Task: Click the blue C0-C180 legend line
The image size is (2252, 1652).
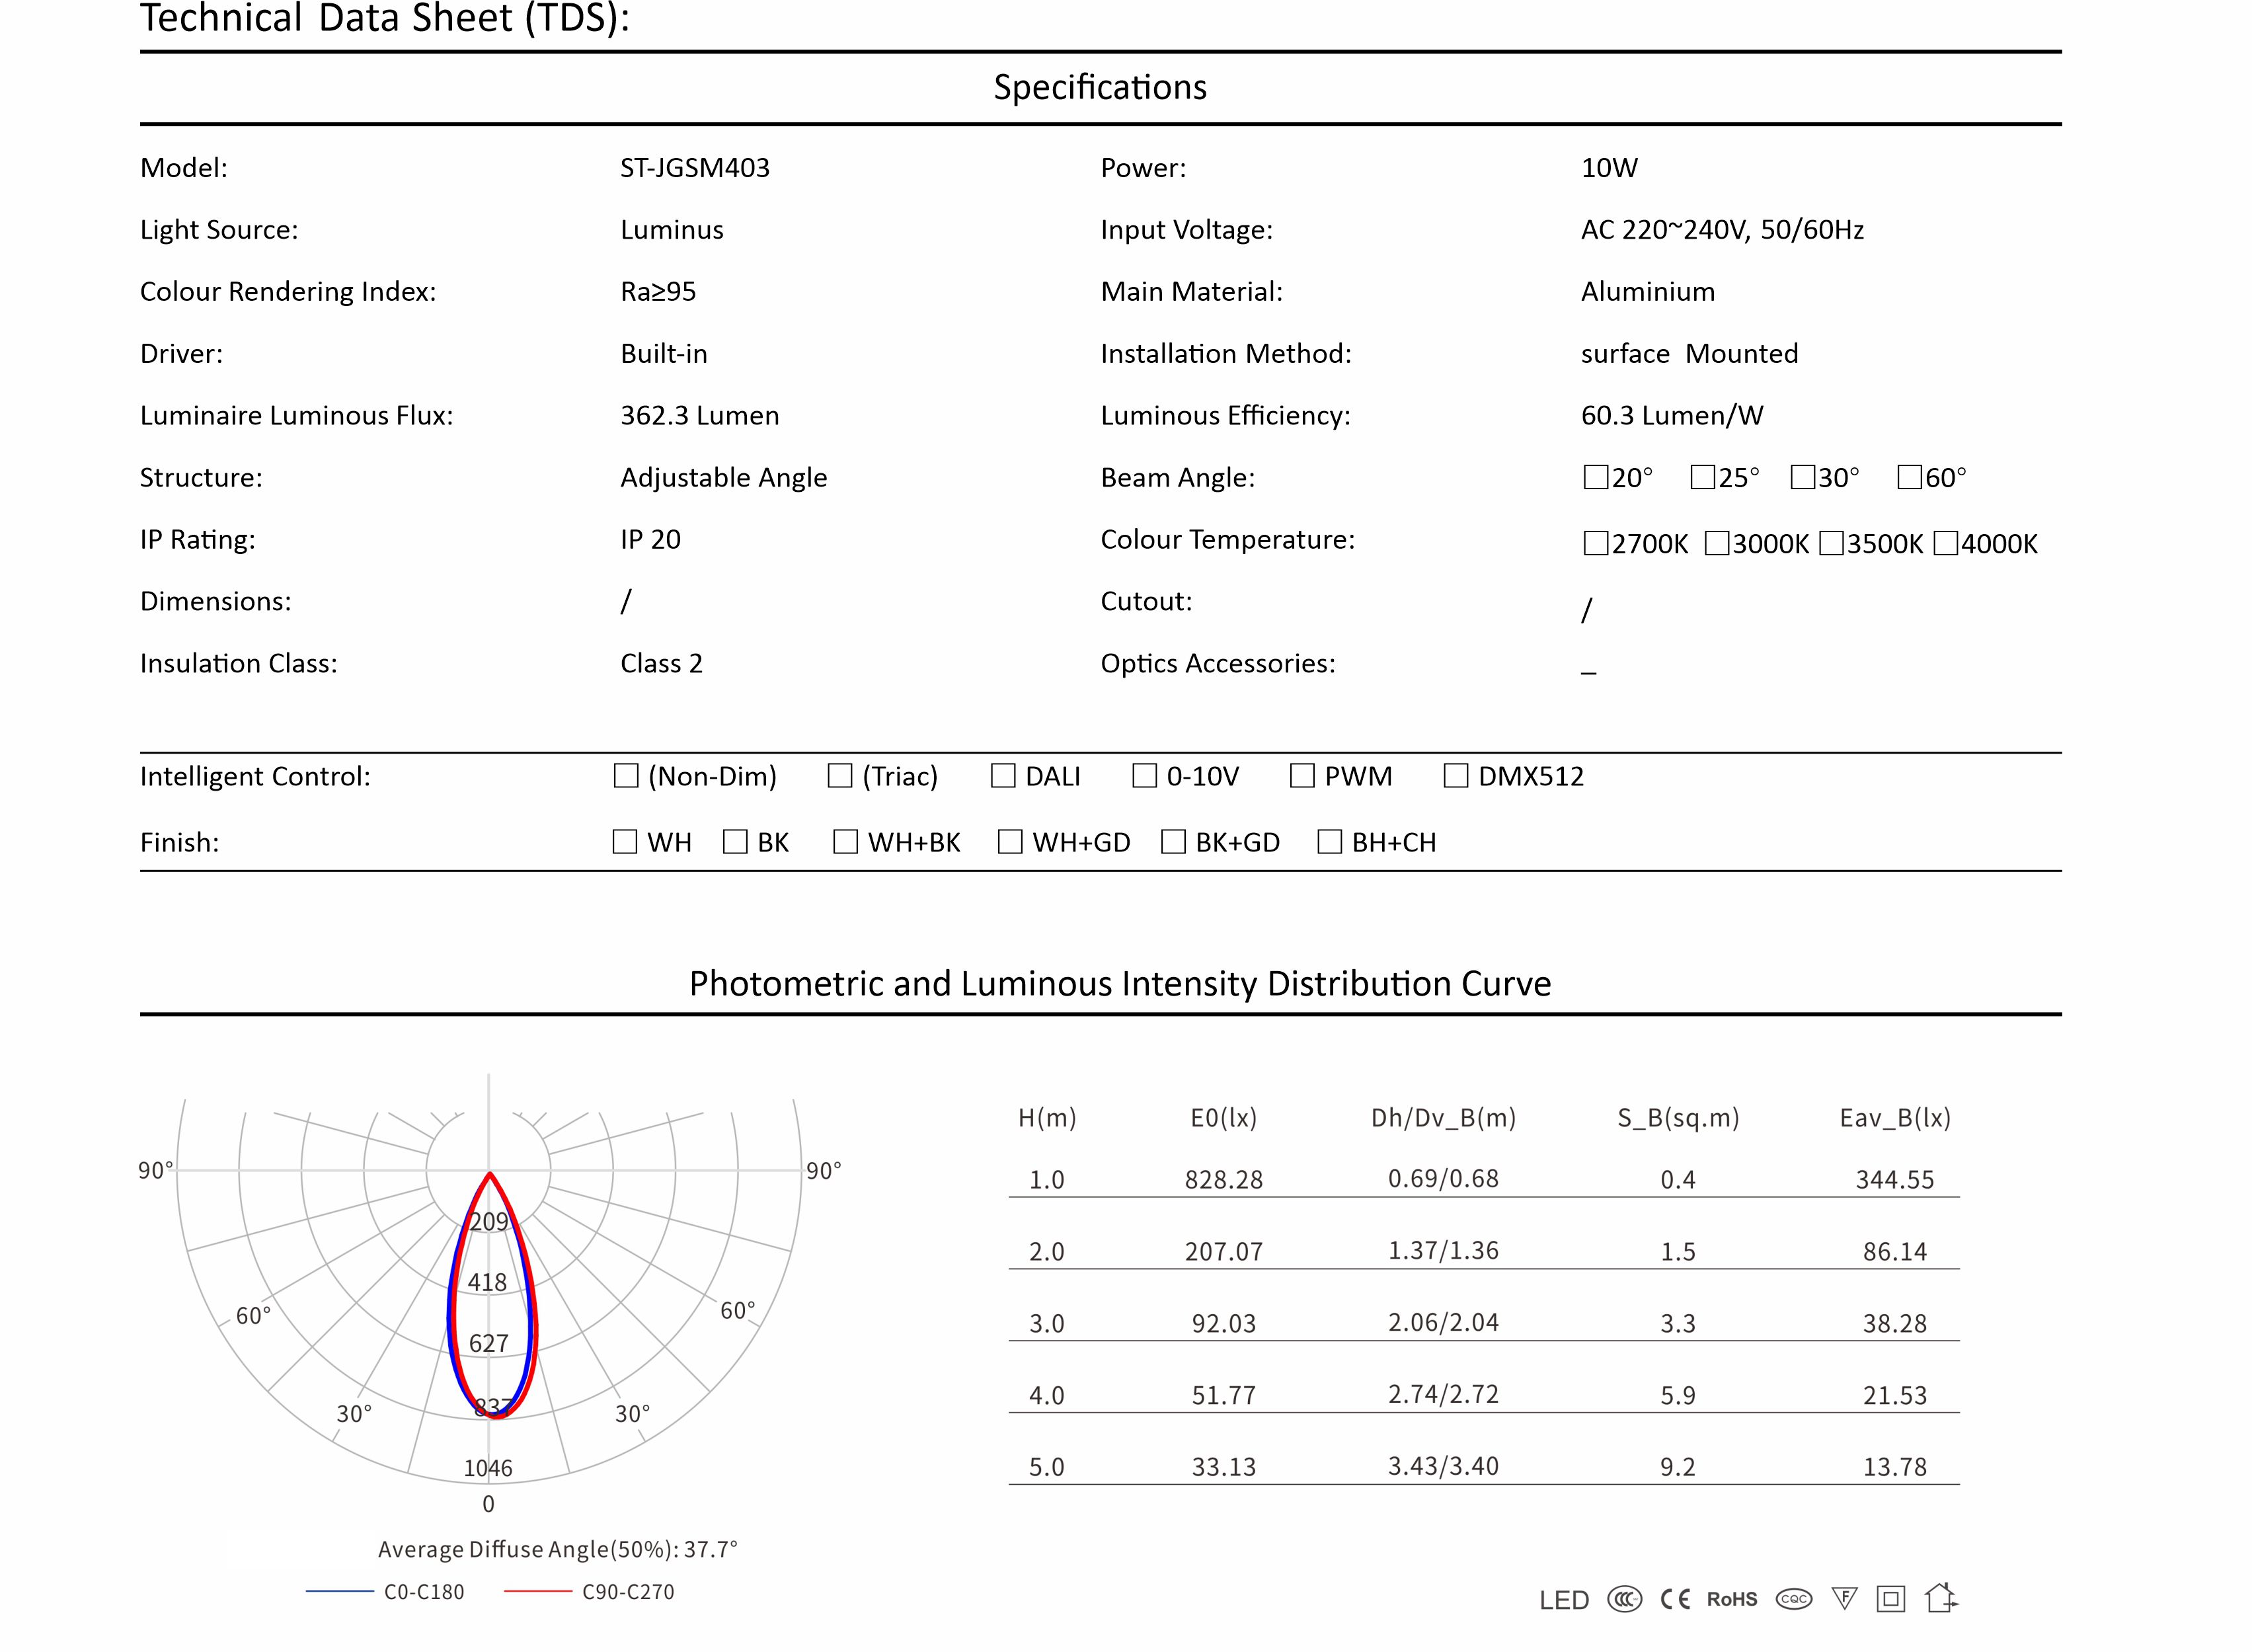Action: point(339,1591)
